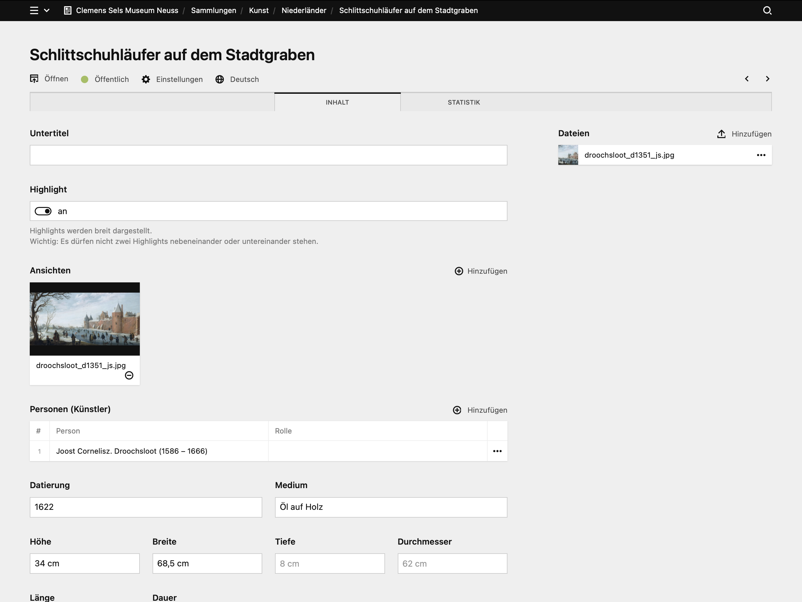Navigate back with the left chevron
The width and height of the screenshot is (802, 602).
747,79
